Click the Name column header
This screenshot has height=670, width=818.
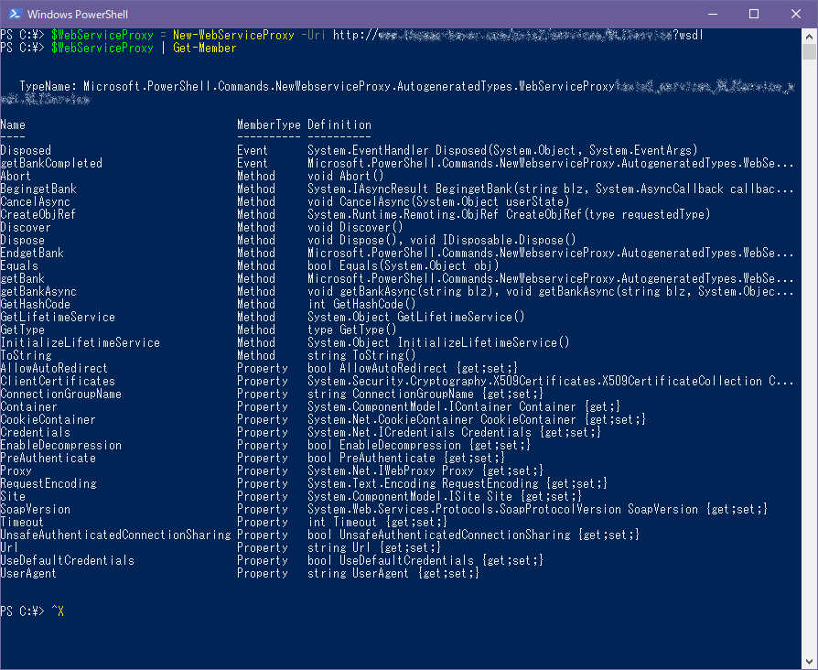click(x=13, y=124)
